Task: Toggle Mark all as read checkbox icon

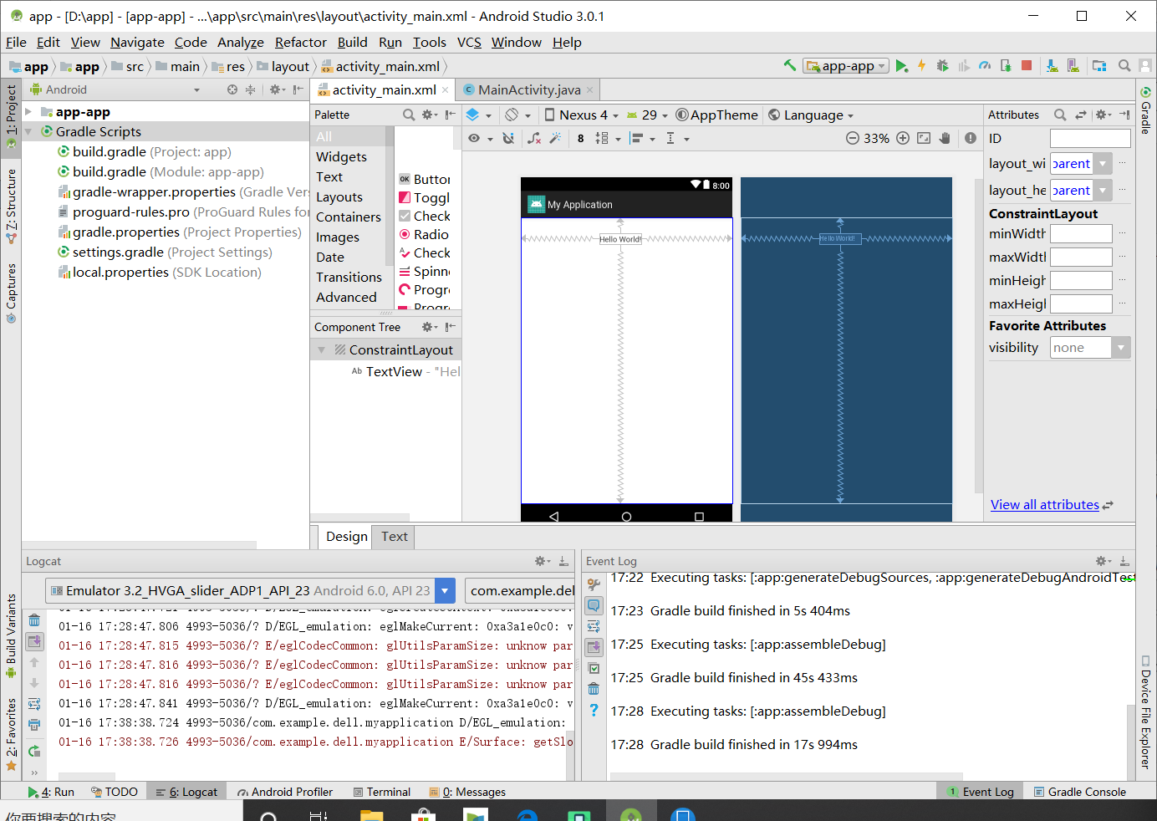Action: [x=594, y=668]
